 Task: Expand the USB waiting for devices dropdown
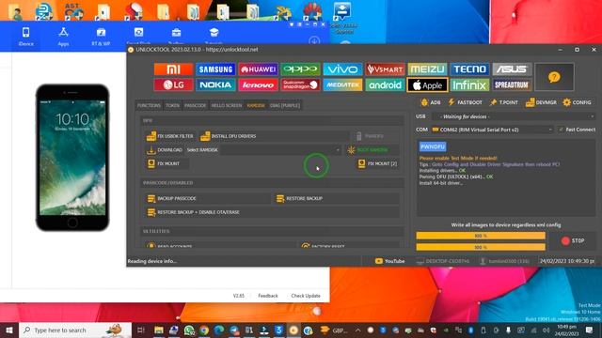pyautogui.click(x=513, y=116)
